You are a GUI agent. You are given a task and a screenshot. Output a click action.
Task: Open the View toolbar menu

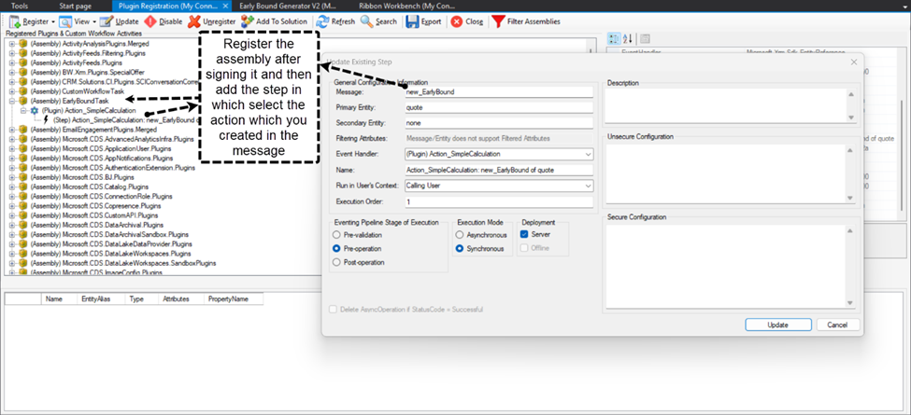click(77, 21)
